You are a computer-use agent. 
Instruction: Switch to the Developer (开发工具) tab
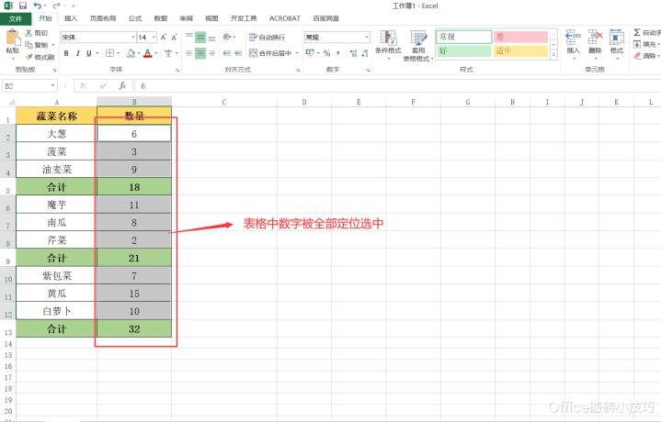tap(244, 18)
